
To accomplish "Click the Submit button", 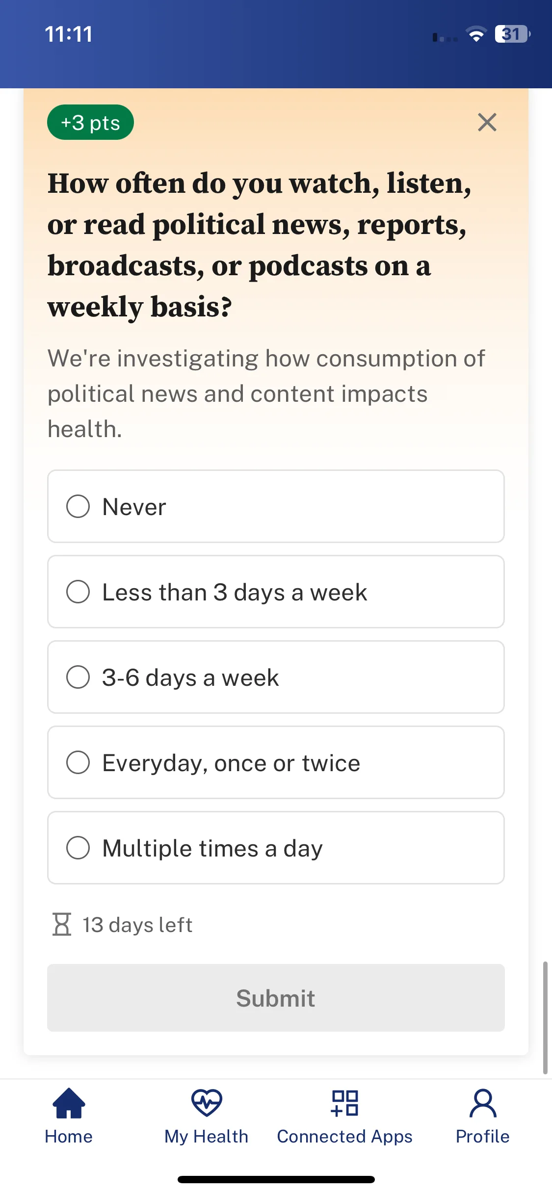I will coord(276,998).
